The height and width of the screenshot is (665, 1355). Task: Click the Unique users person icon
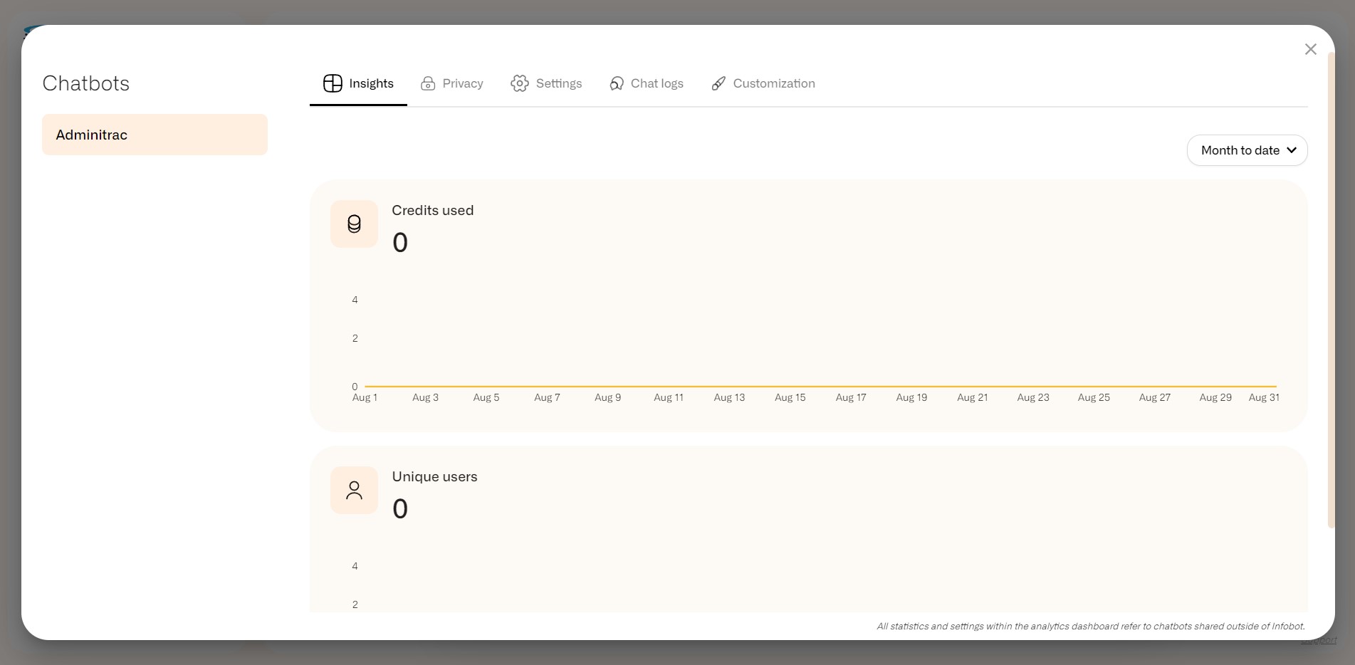pyautogui.click(x=354, y=490)
